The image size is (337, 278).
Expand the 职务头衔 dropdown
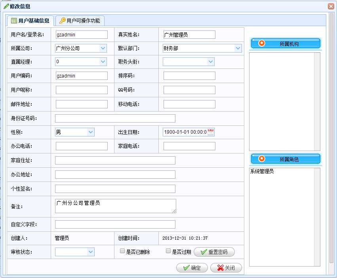tap(211, 62)
